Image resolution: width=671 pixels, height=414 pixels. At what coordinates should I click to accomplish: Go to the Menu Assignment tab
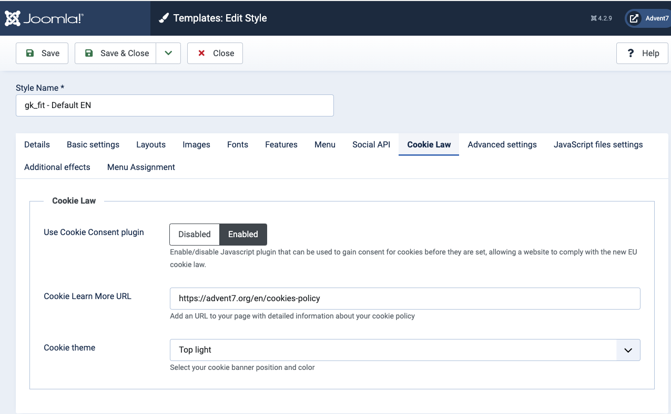(x=141, y=167)
